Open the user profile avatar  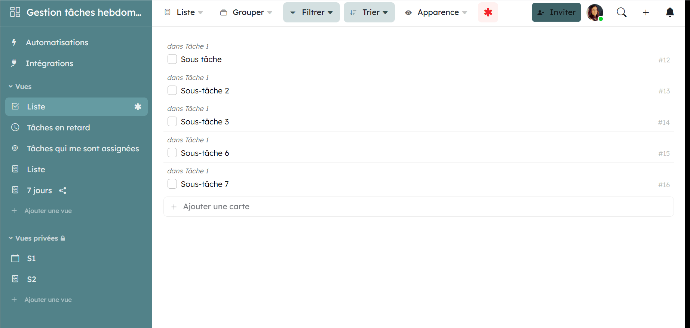point(595,12)
